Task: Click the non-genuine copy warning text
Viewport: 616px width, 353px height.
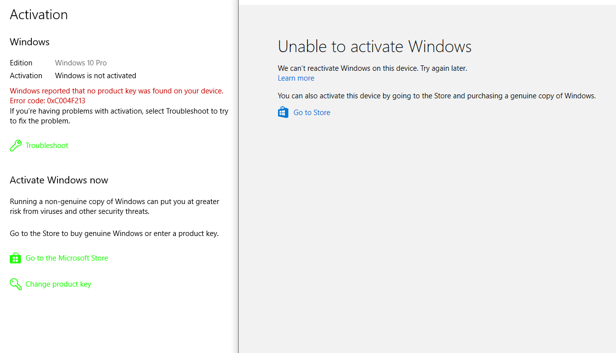Action: click(114, 206)
